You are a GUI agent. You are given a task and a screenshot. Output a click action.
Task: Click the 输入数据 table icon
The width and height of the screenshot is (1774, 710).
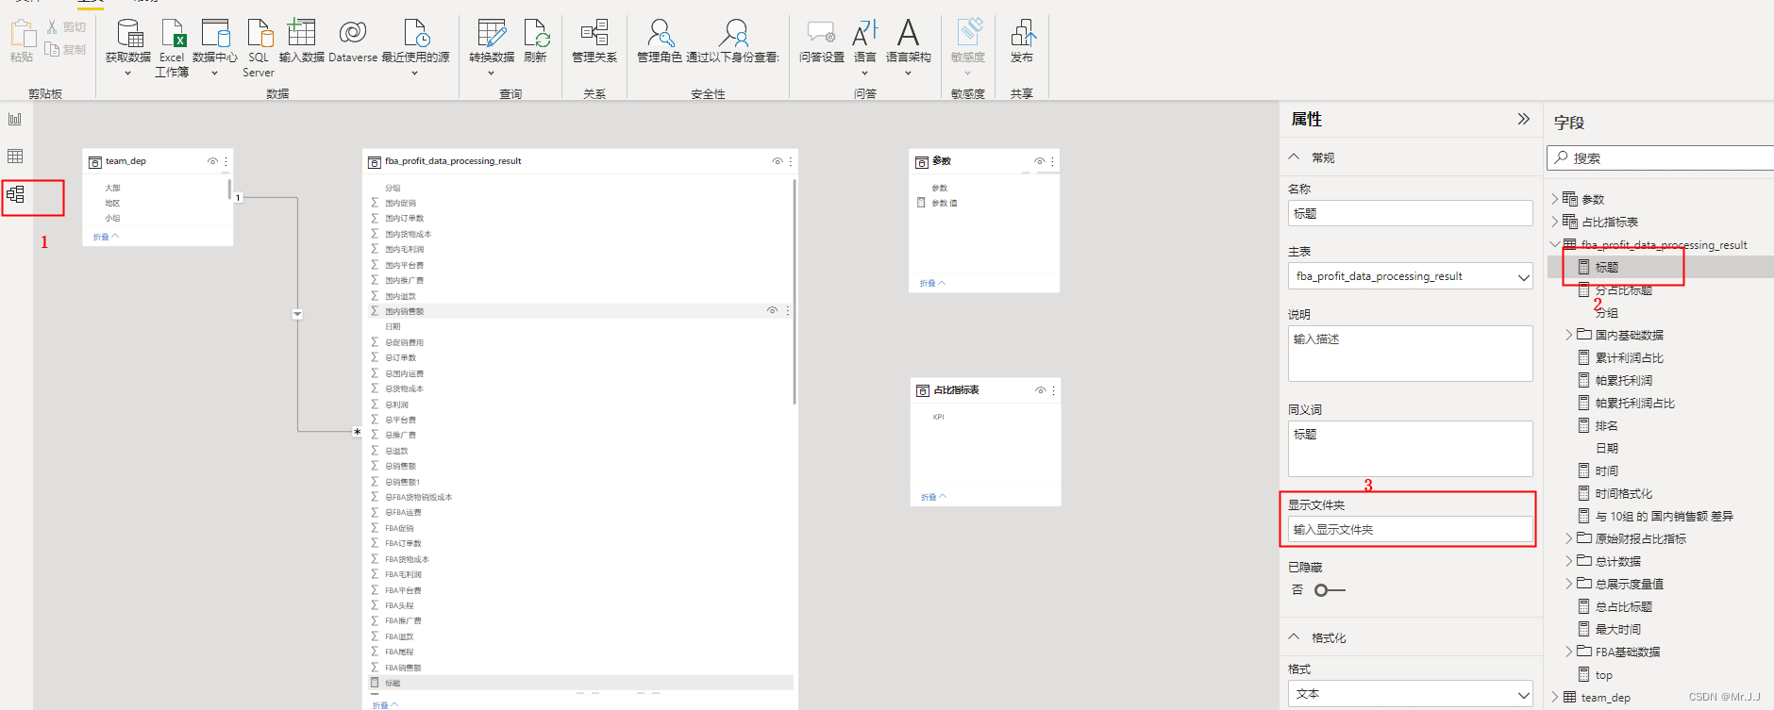(x=302, y=33)
